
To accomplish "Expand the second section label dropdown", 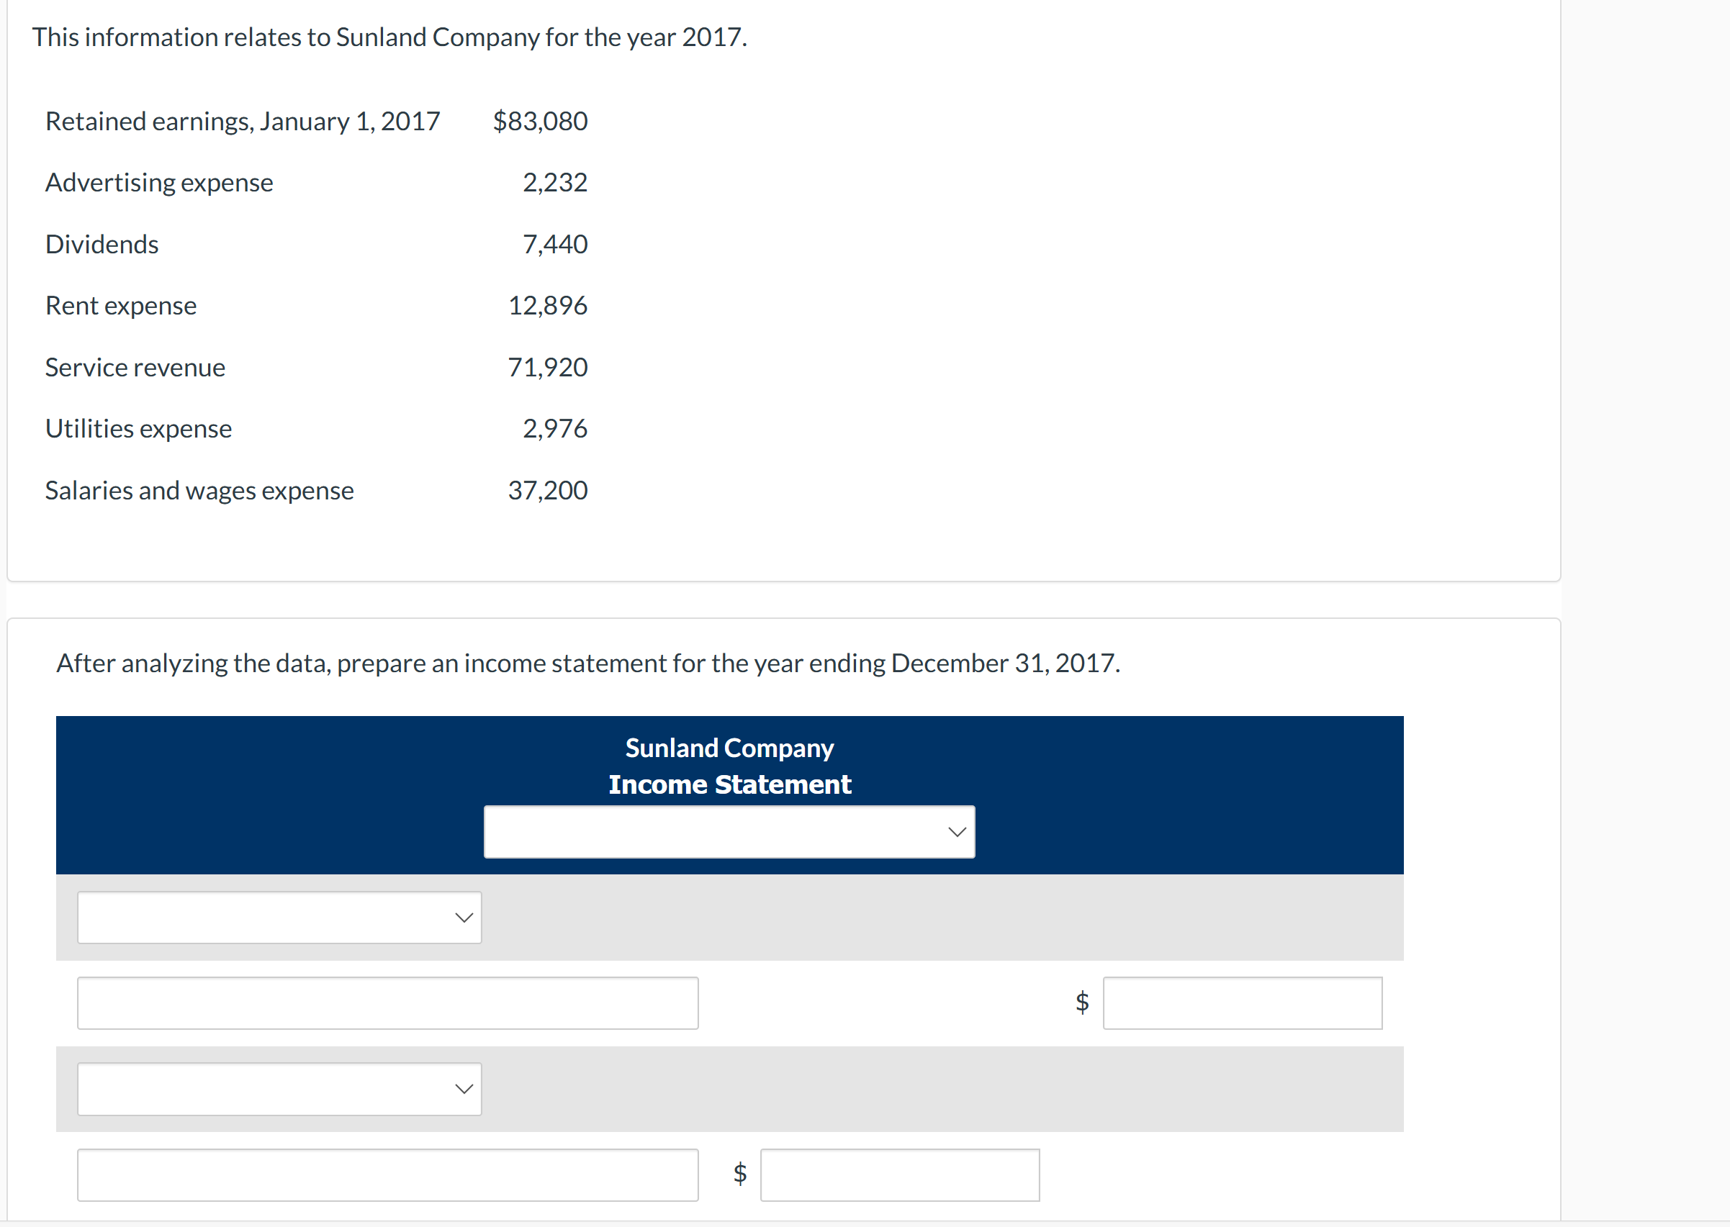I will click(x=279, y=1089).
